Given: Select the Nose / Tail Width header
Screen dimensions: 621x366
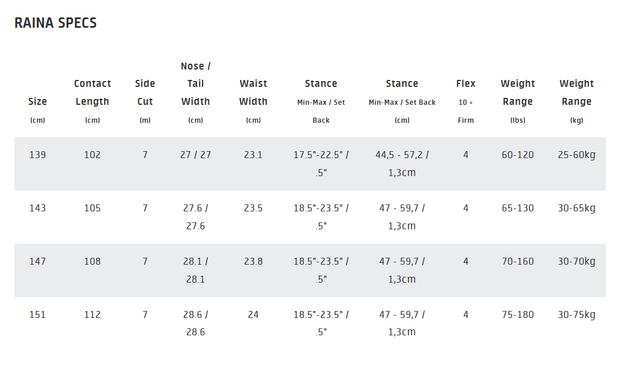Looking at the screenshot, I should [x=196, y=84].
